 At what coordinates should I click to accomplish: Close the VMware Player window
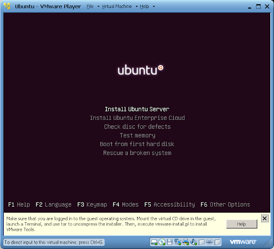click(x=267, y=6)
